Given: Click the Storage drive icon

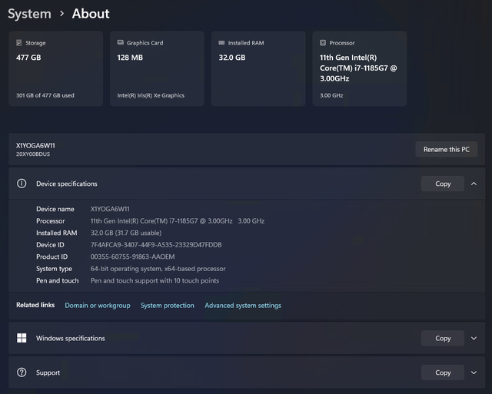Looking at the screenshot, I should click(19, 43).
